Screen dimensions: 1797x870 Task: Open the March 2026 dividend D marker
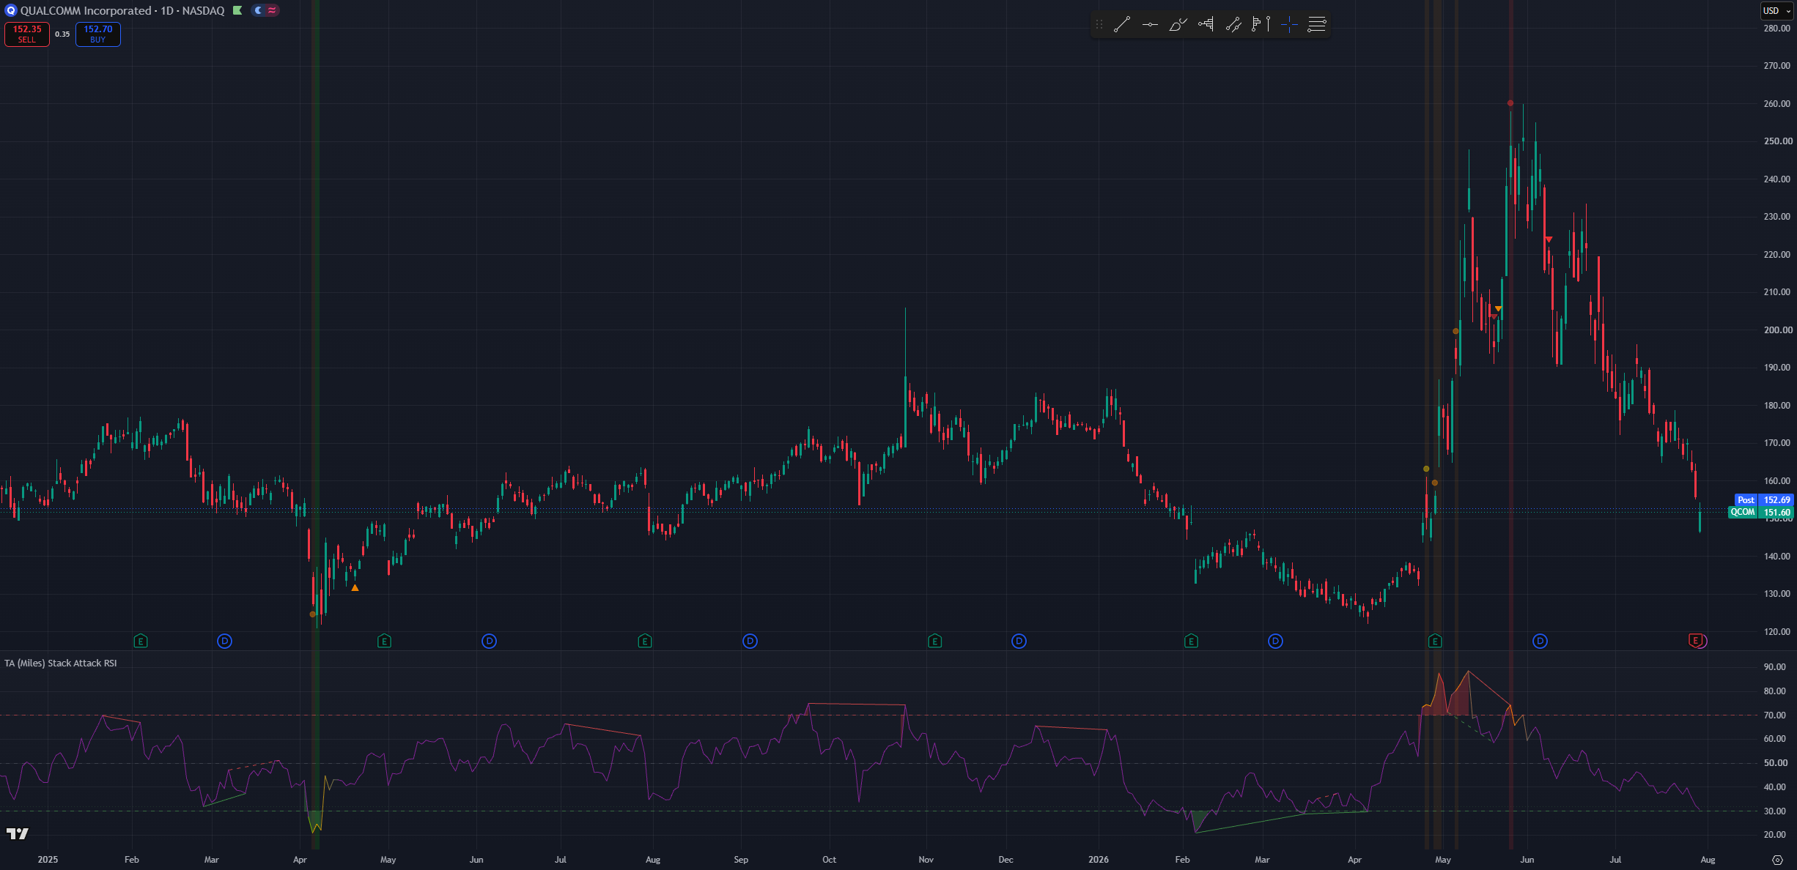[x=1275, y=642]
